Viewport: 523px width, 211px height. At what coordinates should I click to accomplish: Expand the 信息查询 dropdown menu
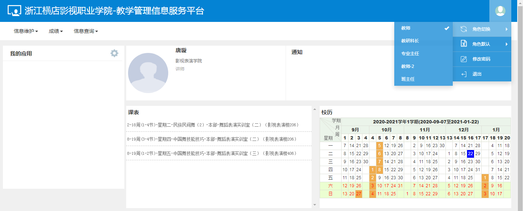tap(86, 31)
